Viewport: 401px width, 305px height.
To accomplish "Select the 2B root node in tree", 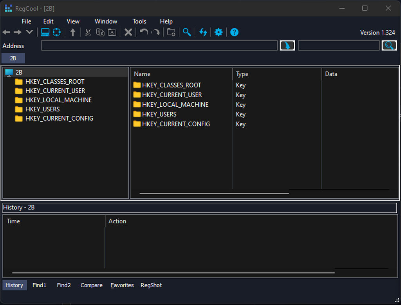I will tap(19, 73).
